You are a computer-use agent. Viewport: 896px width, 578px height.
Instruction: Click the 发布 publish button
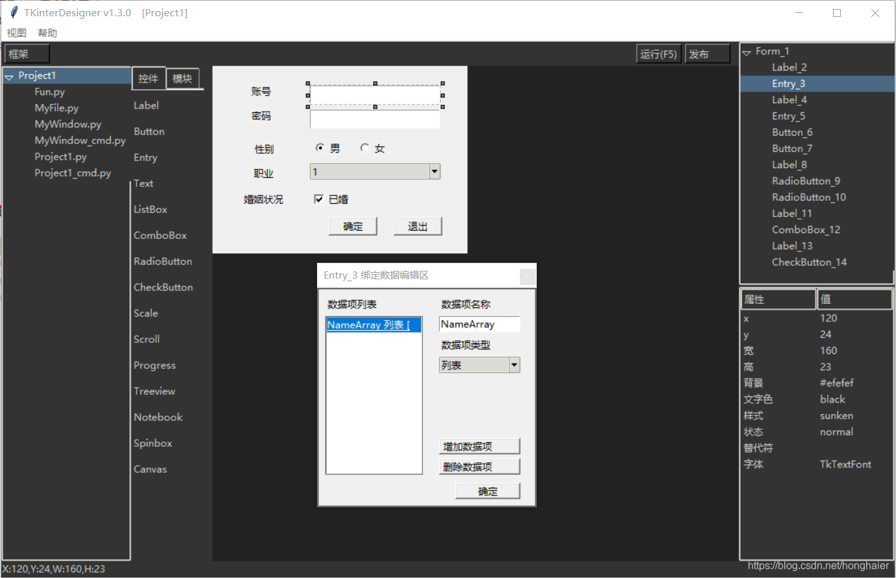pyautogui.click(x=708, y=54)
